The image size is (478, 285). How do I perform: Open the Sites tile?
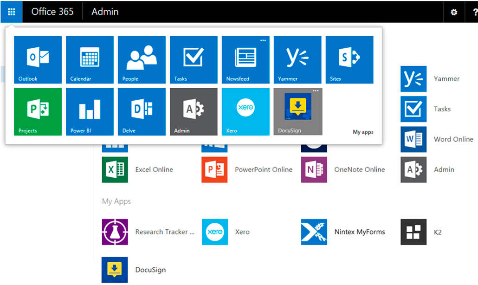pos(349,60)
